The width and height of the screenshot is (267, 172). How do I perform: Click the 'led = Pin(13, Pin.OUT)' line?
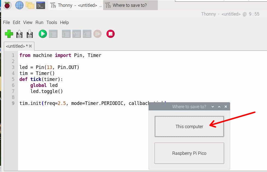click(49, 67)
